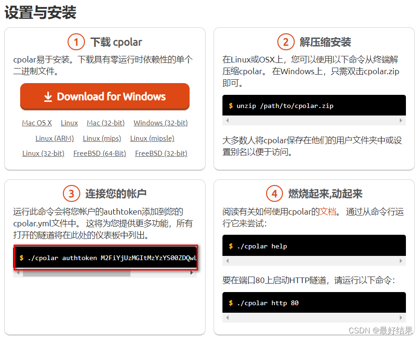This screenshot has width=420, height=339.
Task: Click the 解压缩安装 heading
Action: point(325,42)
